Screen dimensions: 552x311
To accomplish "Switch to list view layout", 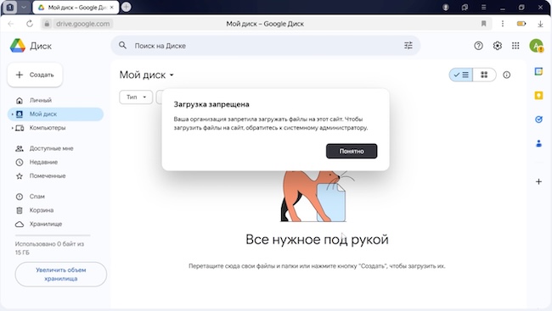I will pos(461,75).
